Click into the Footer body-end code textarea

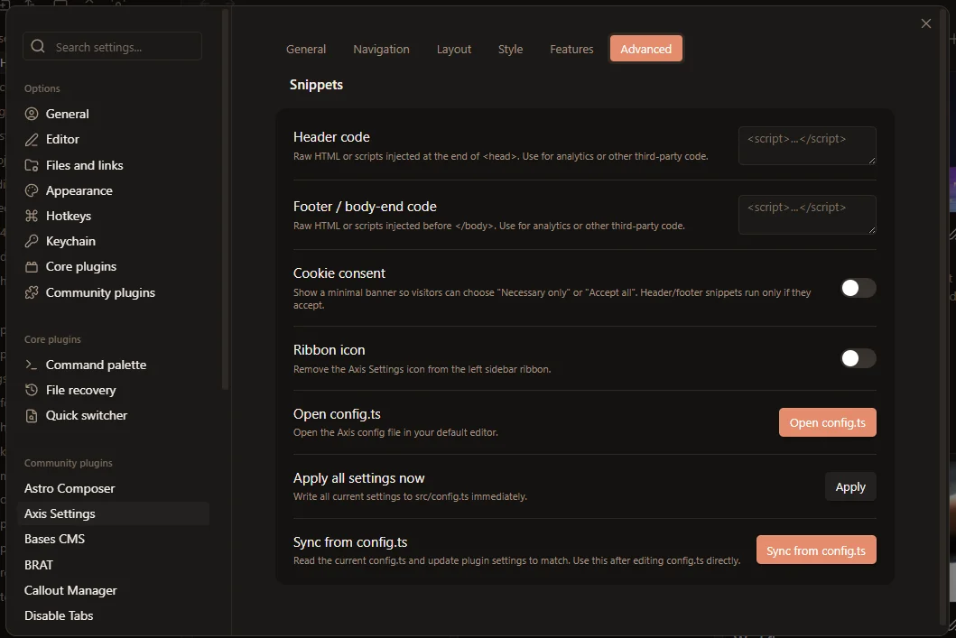click(x=807, y=215)
